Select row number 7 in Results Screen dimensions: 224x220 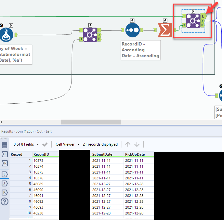(x=21, y=196)
